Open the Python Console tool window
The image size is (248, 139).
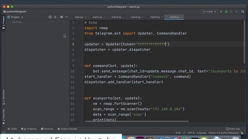coord(67,129)
